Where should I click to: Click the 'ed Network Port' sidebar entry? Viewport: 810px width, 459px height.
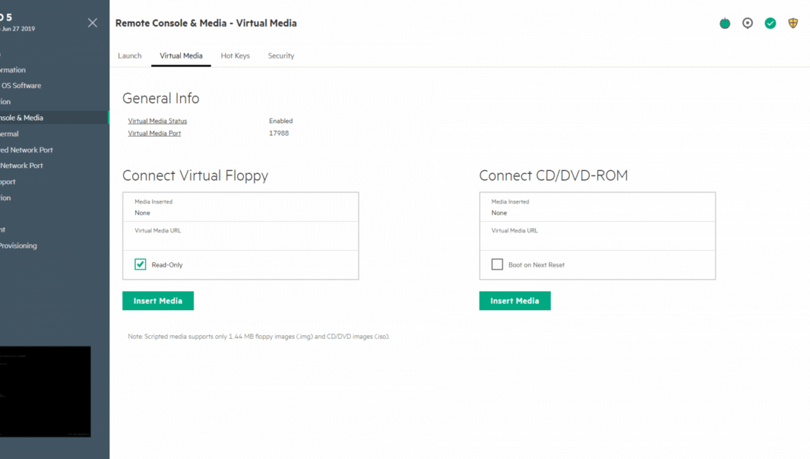[26, 150]
